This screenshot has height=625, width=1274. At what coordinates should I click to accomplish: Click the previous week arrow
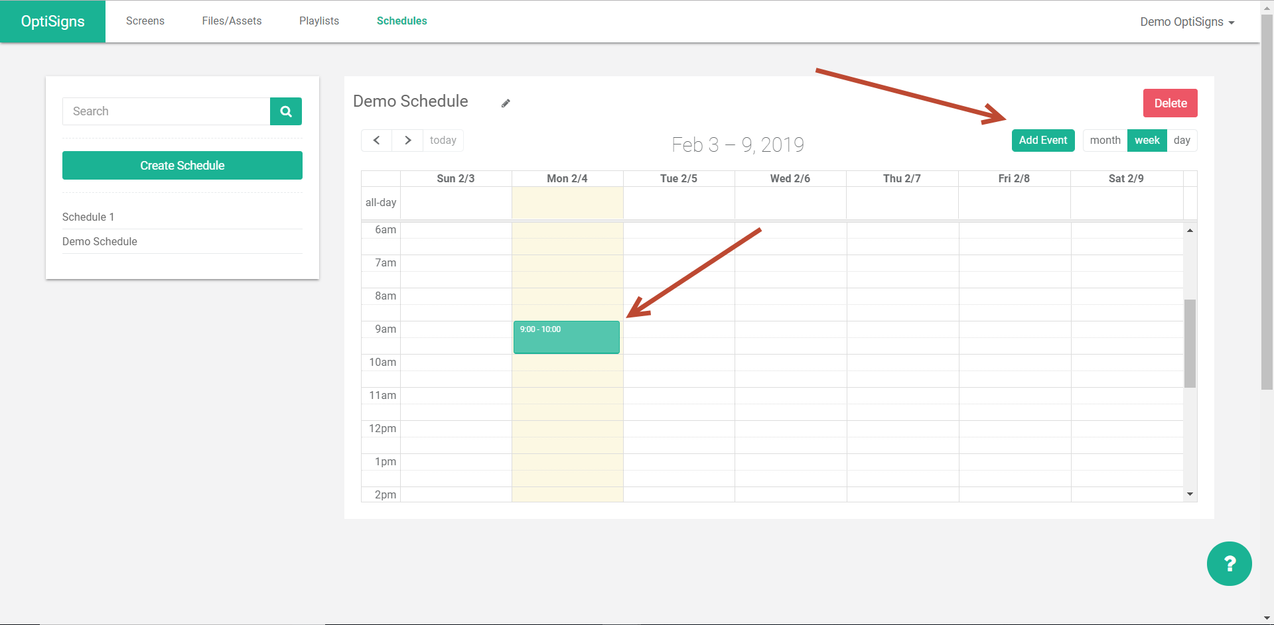point(376,140)
